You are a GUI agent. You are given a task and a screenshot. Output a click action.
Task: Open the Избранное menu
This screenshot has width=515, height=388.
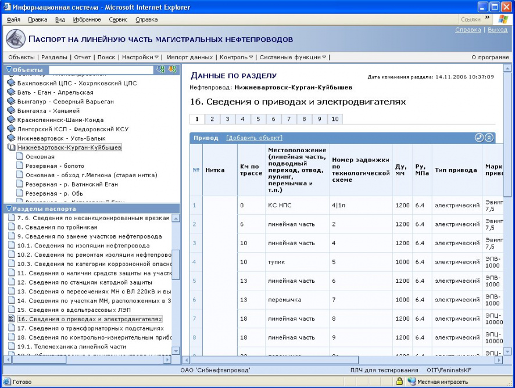pos(87,19)
